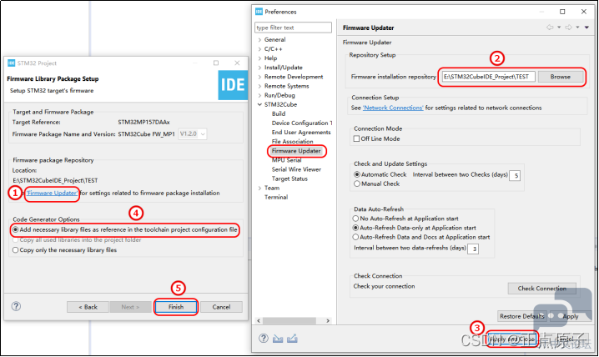Click the Back button in STM32 Project

pos(88,307)
